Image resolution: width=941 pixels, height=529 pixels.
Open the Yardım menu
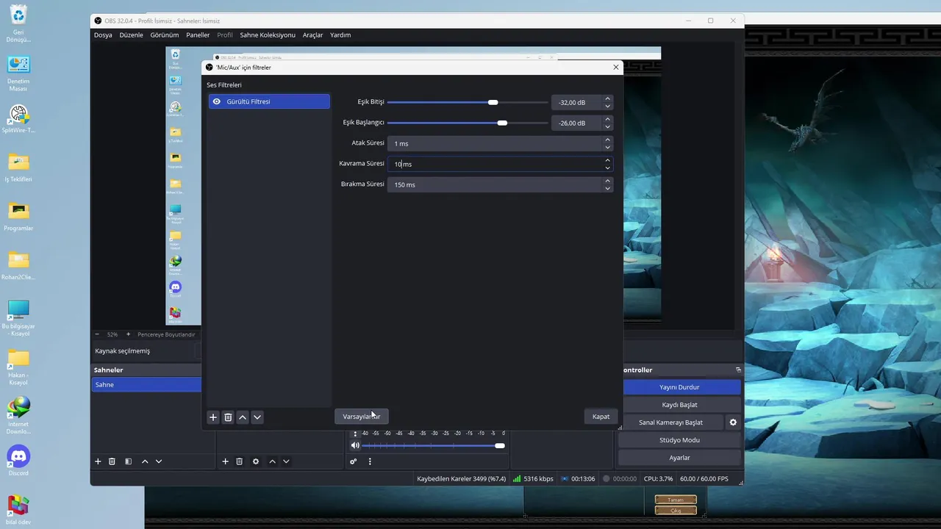pos(340,35)
